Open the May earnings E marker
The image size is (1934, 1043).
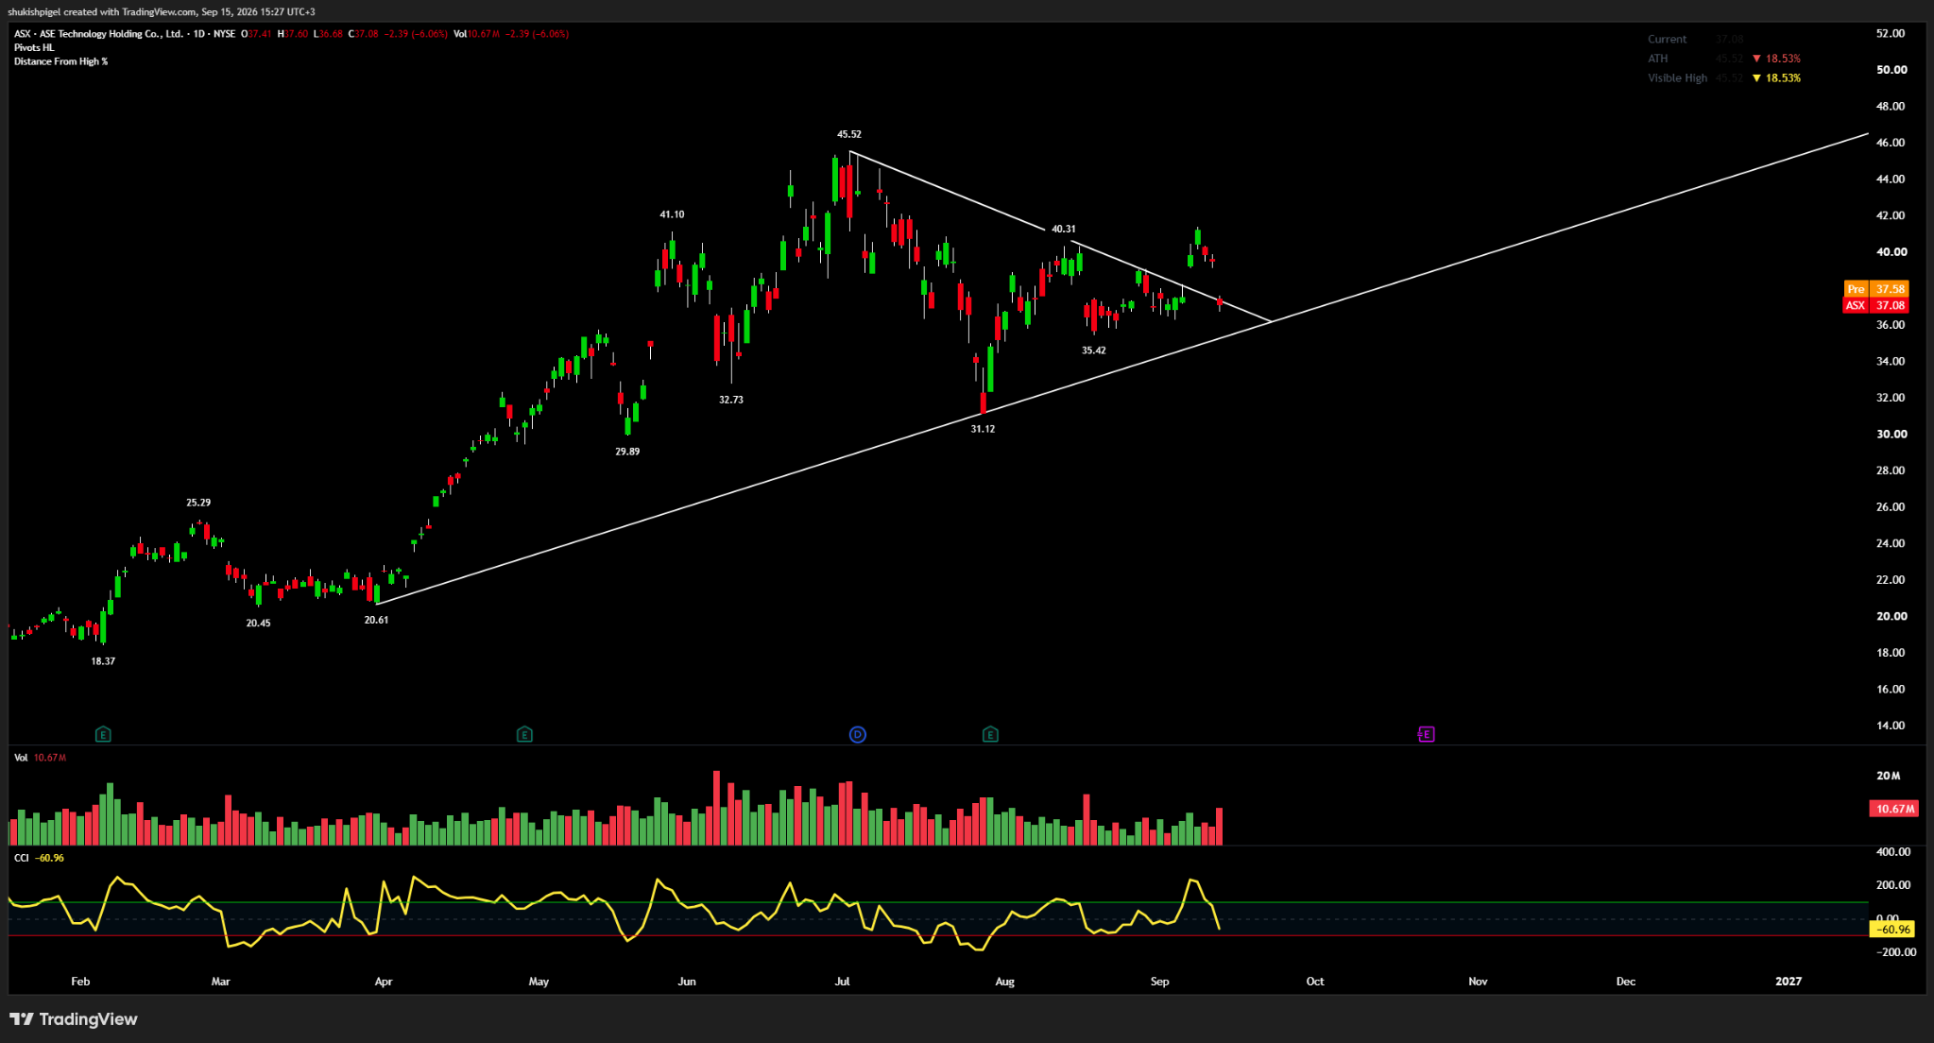(524, 734)
